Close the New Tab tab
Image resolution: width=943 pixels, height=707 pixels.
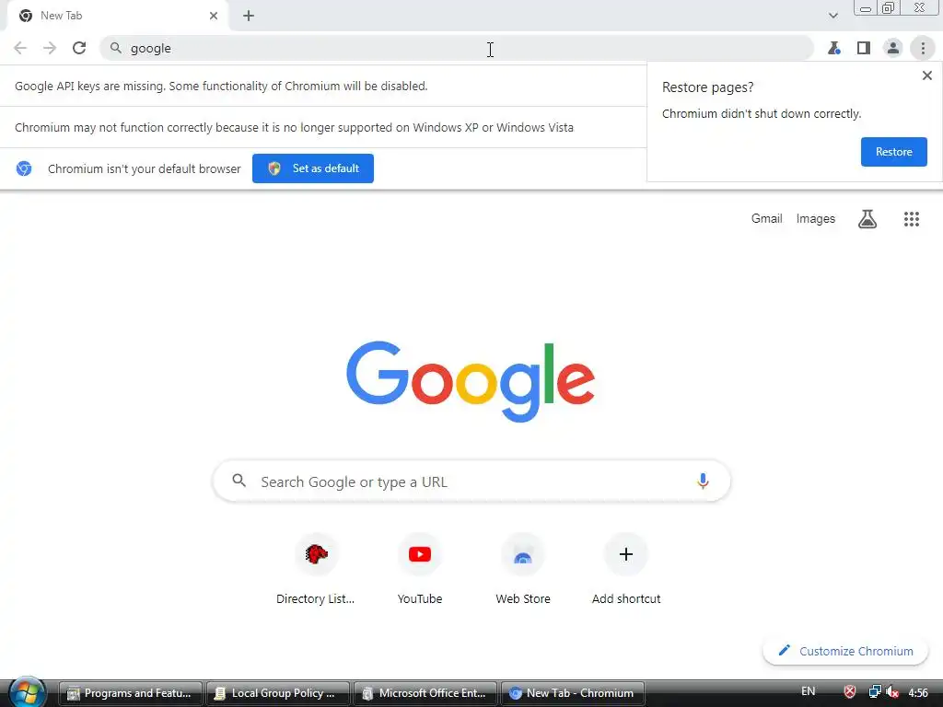point(214,16)
